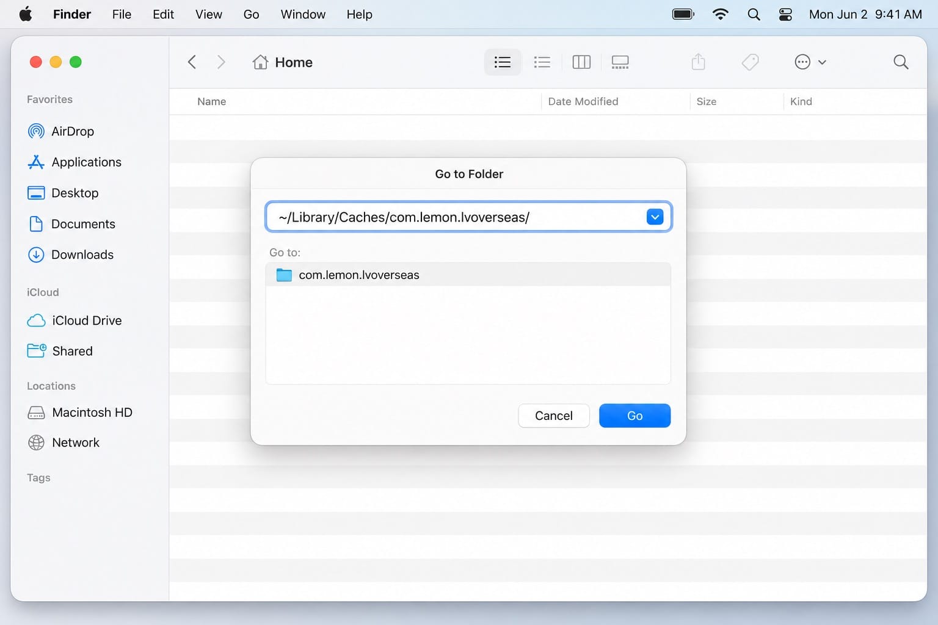Click the date and time clock
The width and height of the screenshot is (938, 625).
click(865, 14)
